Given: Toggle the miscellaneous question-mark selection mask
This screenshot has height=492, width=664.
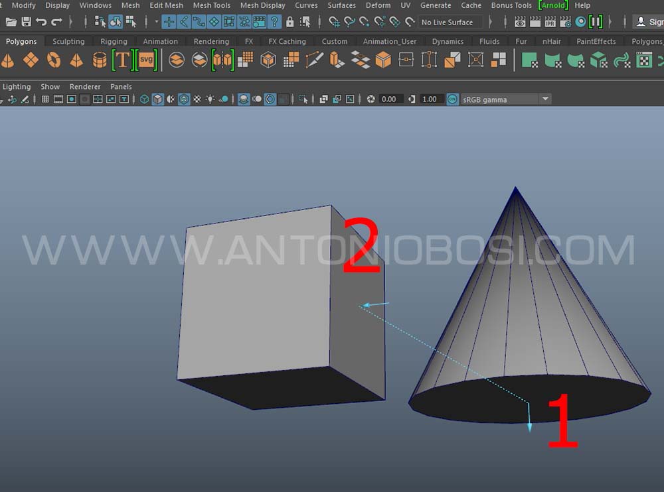Looking at the screenshot, I should click(x=274, y=22).
